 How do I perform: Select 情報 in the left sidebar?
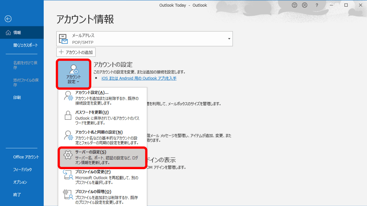[17, 33]
